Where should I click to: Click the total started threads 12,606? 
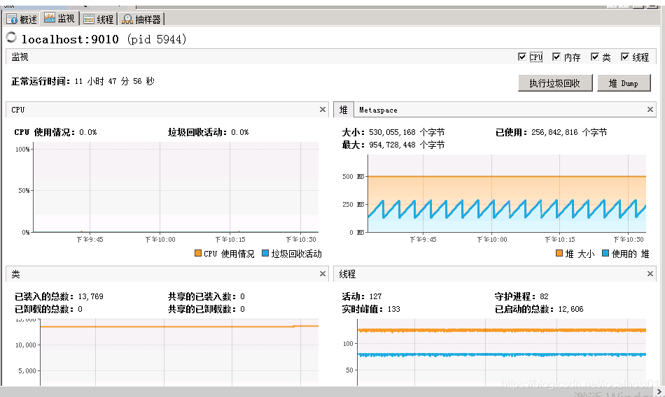pos(570,310)
